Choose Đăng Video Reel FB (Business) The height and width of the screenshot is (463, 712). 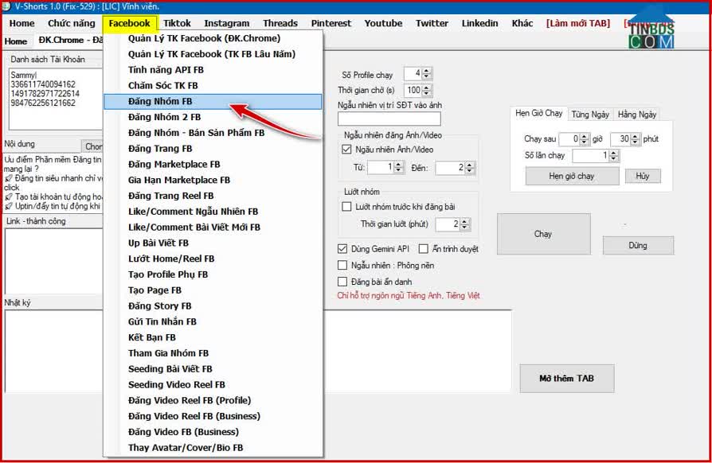213,416
